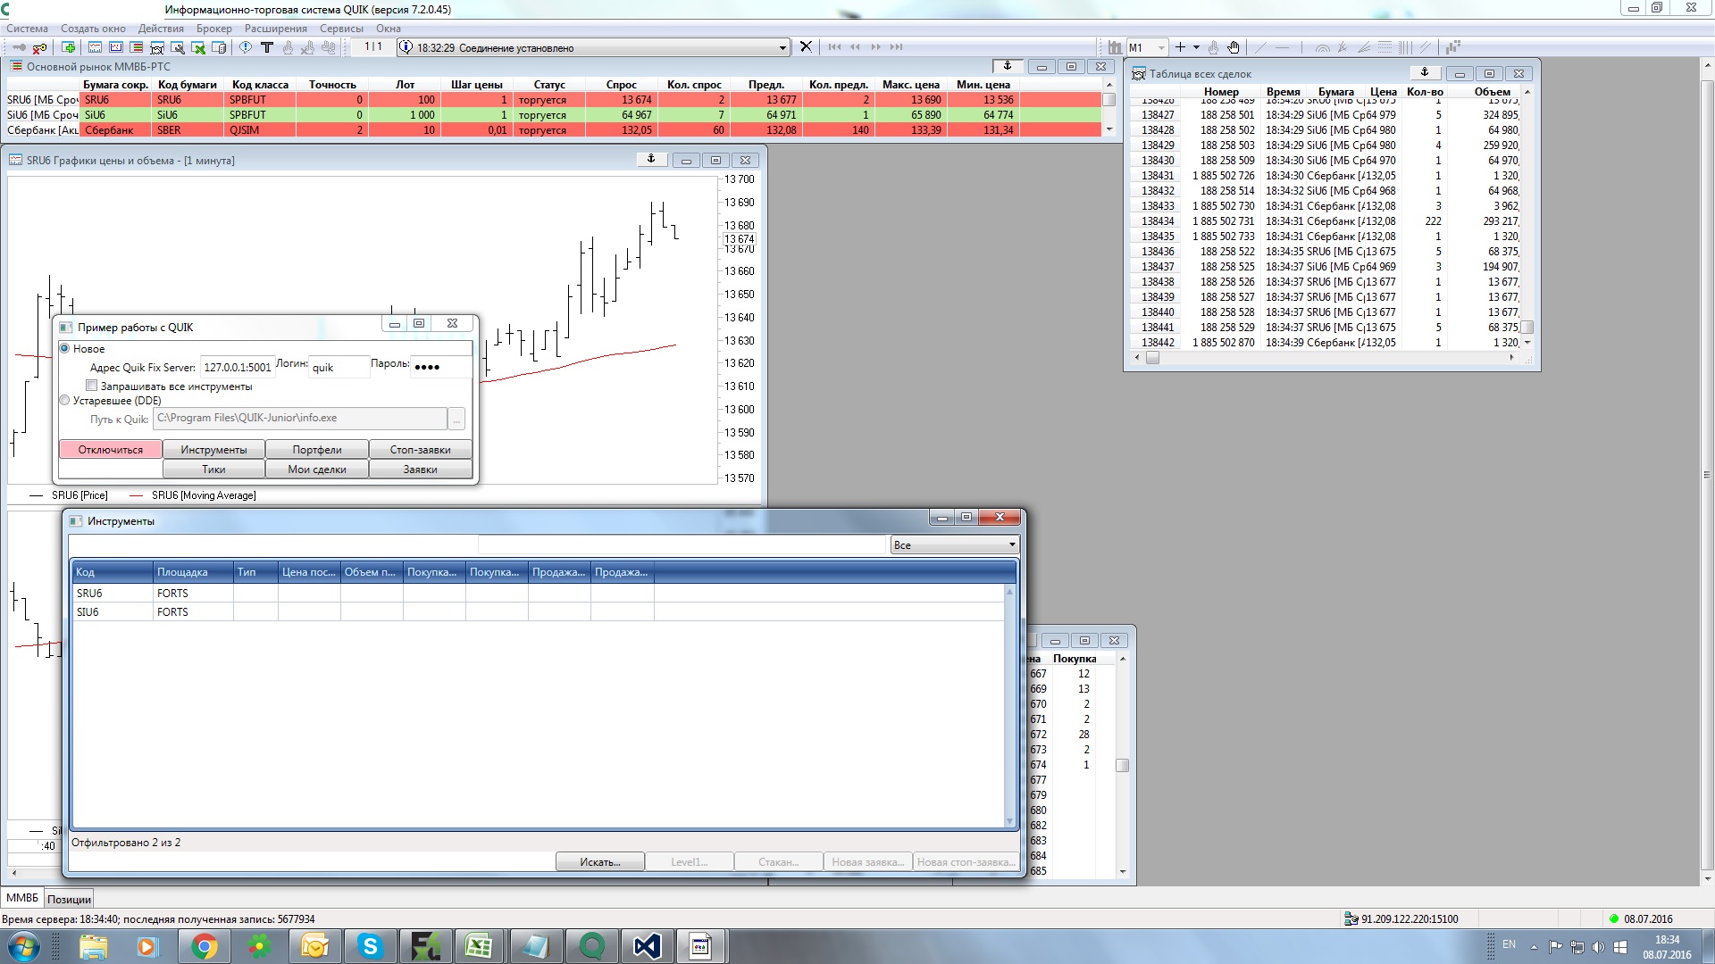Click the volume speaker tray icon
The width and height of the screenshot is (1715, 964).
pos(1598,947)
